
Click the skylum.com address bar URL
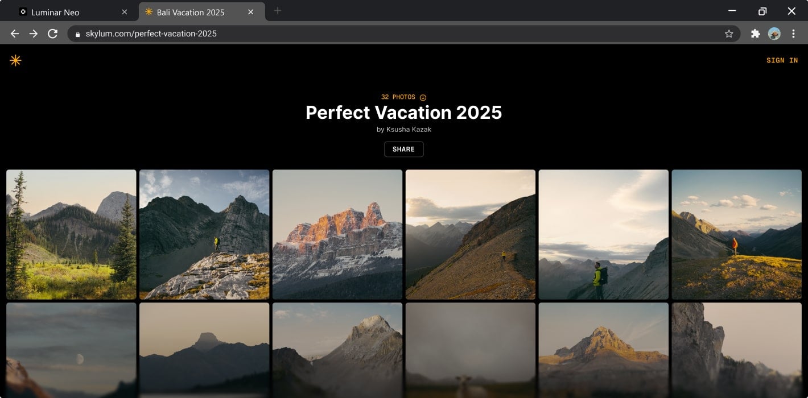151,34
